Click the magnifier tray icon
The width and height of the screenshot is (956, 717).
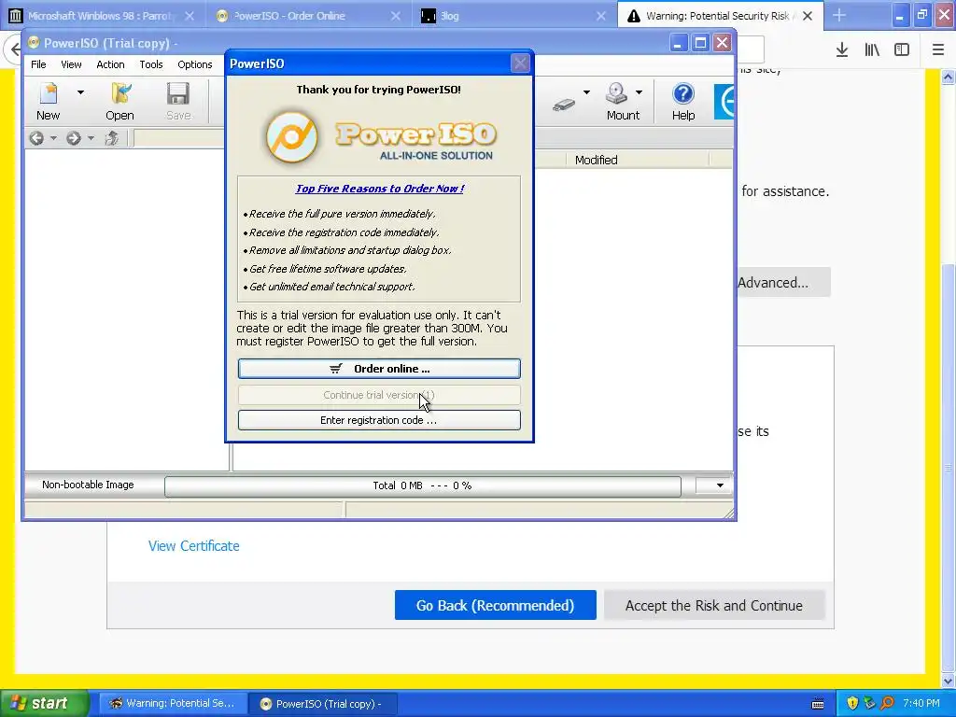tap(887, 703)
